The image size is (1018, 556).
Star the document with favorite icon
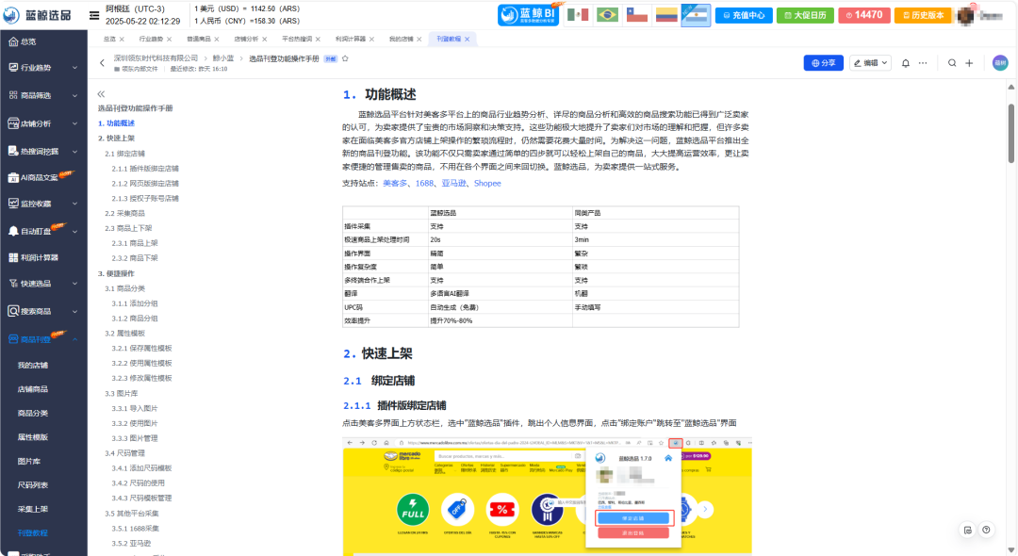tap(345, 58)
